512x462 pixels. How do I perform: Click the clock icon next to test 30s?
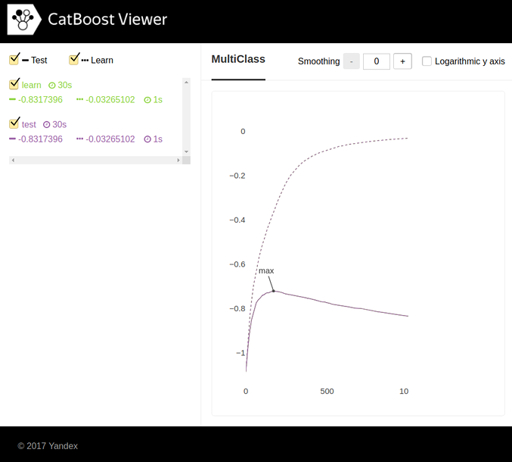coord(47,124)
